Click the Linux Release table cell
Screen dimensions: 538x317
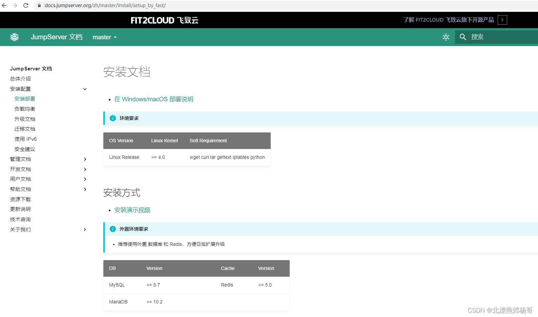(124, 157)
